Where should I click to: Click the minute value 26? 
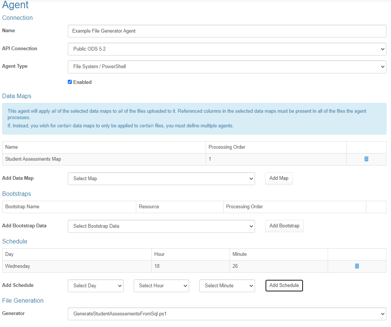coord(235,266)
